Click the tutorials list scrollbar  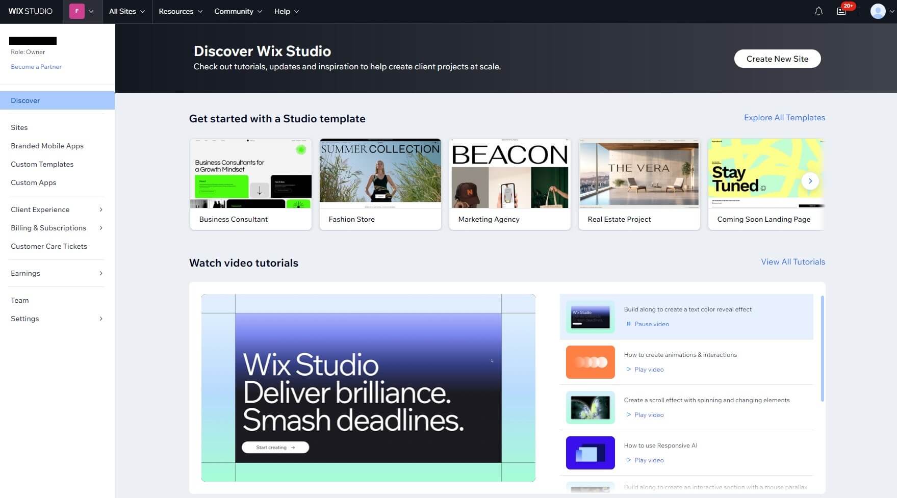click(822, 349)
